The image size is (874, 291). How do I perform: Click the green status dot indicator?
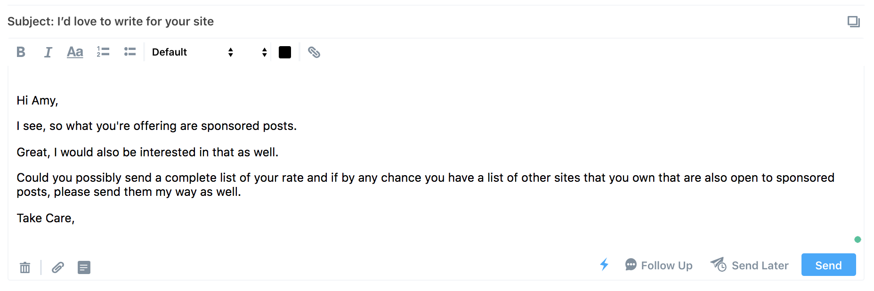[x=858, y=239]
